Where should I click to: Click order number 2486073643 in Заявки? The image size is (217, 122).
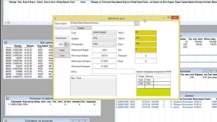point(123,107)
